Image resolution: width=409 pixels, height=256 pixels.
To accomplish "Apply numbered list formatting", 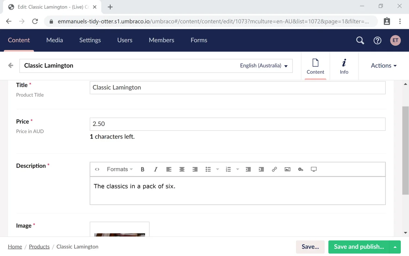I will click(228, 169).
